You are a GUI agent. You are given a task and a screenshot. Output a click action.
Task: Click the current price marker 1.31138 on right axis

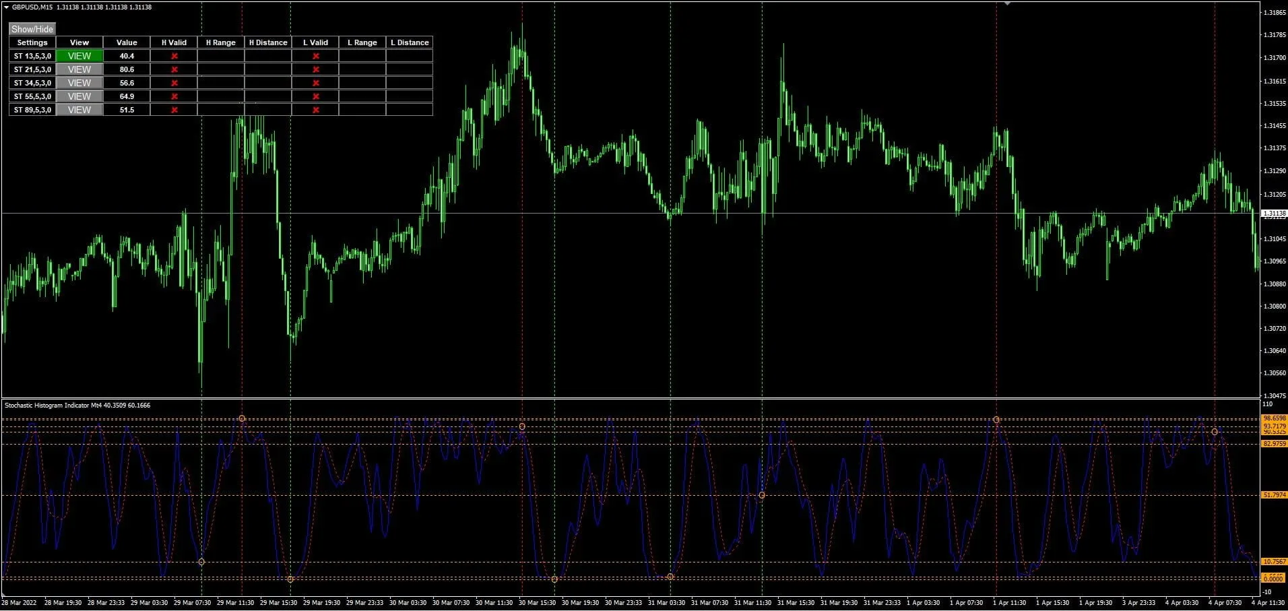click(1273, 212)
